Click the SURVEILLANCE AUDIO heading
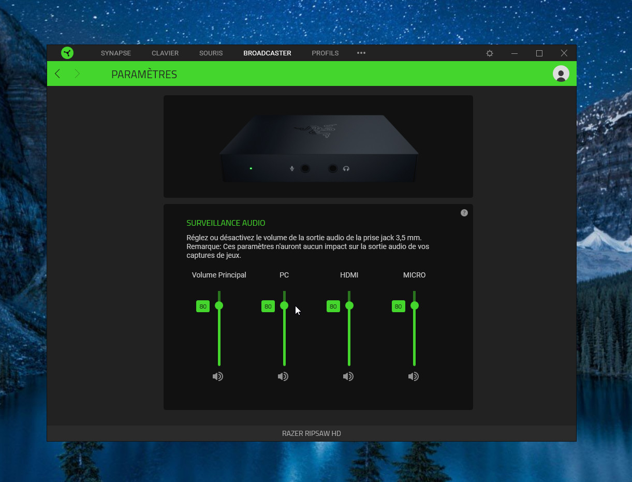 226,223
